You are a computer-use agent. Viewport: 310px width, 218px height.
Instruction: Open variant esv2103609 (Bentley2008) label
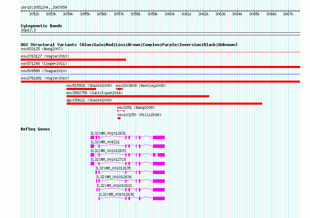[141, 85]
